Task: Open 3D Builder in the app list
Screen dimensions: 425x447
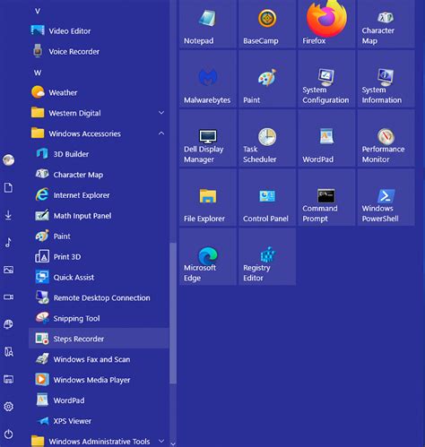Action: click(99, 154)
